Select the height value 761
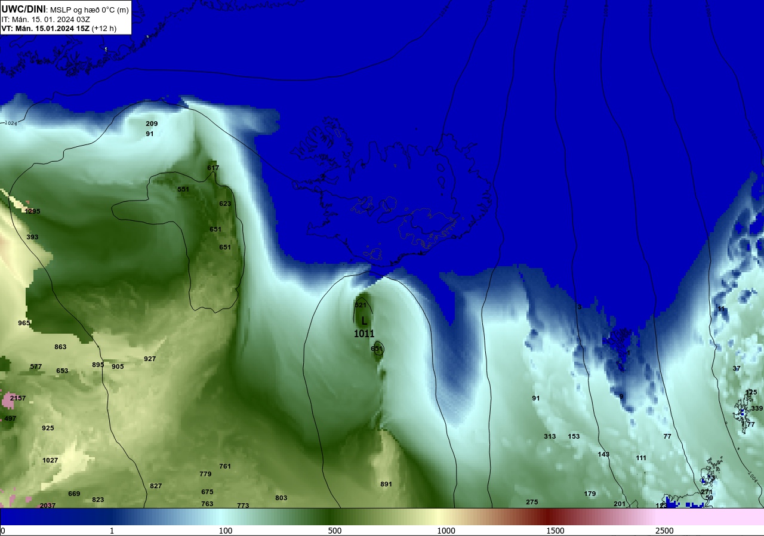Image resolution: width=764 pixels, height=536 pixels. pos(225,466)
